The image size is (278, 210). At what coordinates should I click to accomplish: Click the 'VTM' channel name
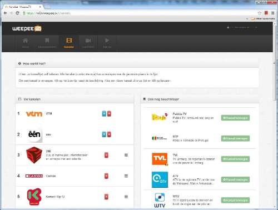tap(49, 113)
